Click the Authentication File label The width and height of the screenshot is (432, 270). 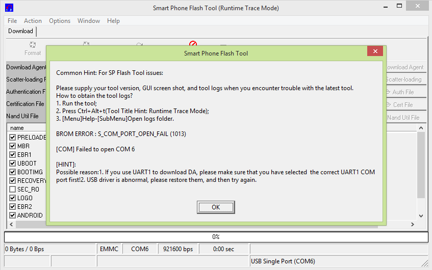click(x=26, y=92)
